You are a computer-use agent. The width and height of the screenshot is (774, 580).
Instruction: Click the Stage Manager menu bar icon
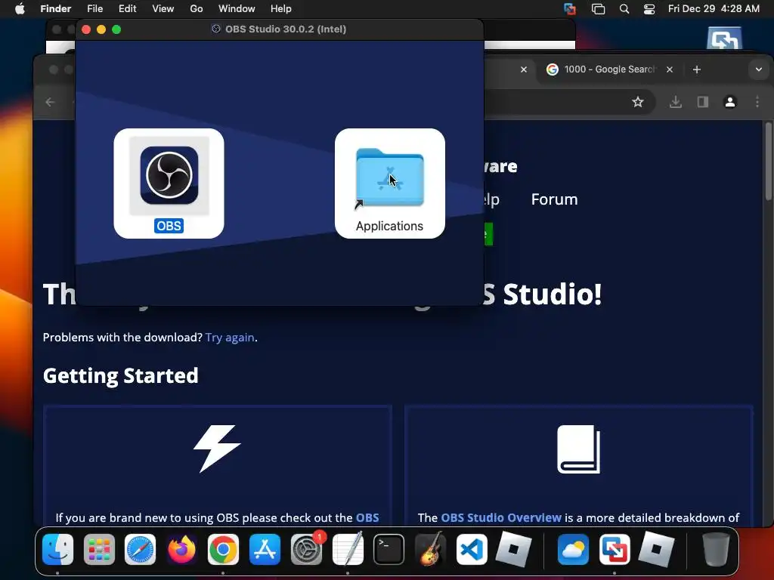(599, 9)
